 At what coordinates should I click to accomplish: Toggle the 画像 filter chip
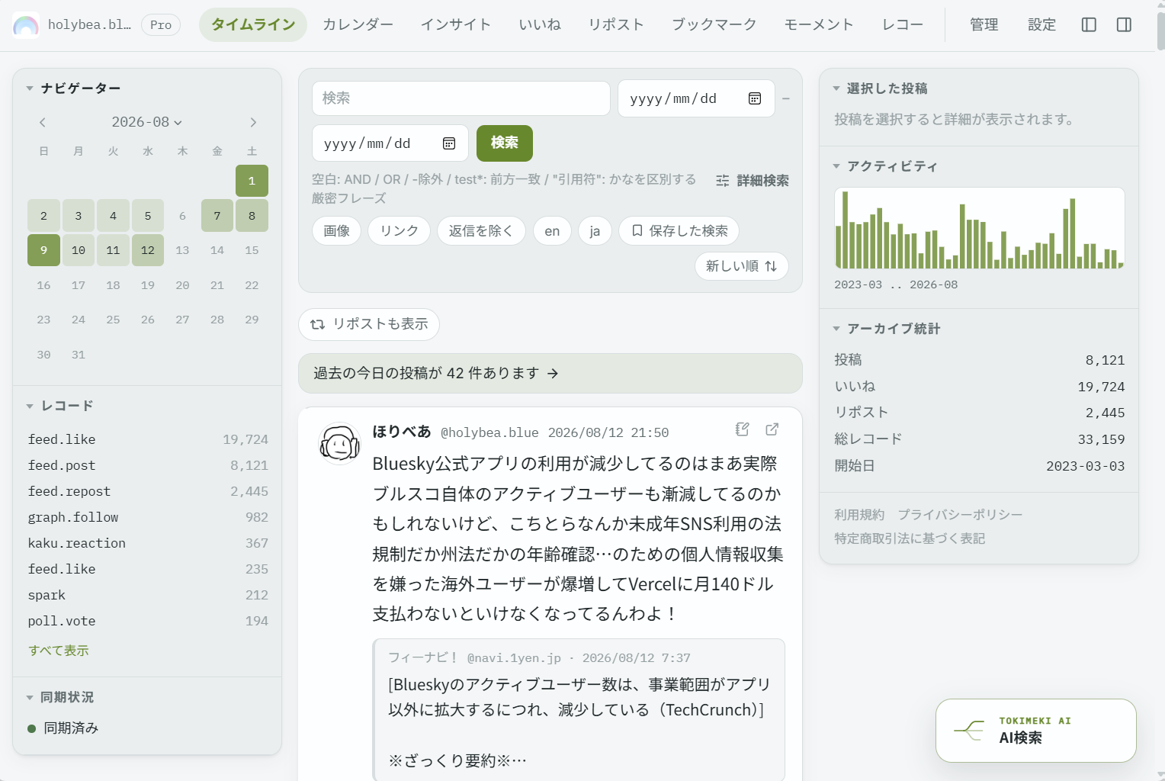[336, 231]
